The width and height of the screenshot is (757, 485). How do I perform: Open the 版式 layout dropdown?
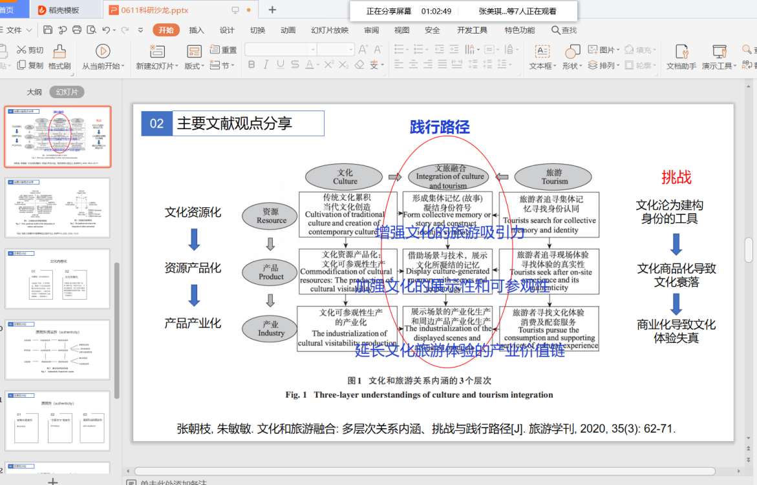coord(195,65)
